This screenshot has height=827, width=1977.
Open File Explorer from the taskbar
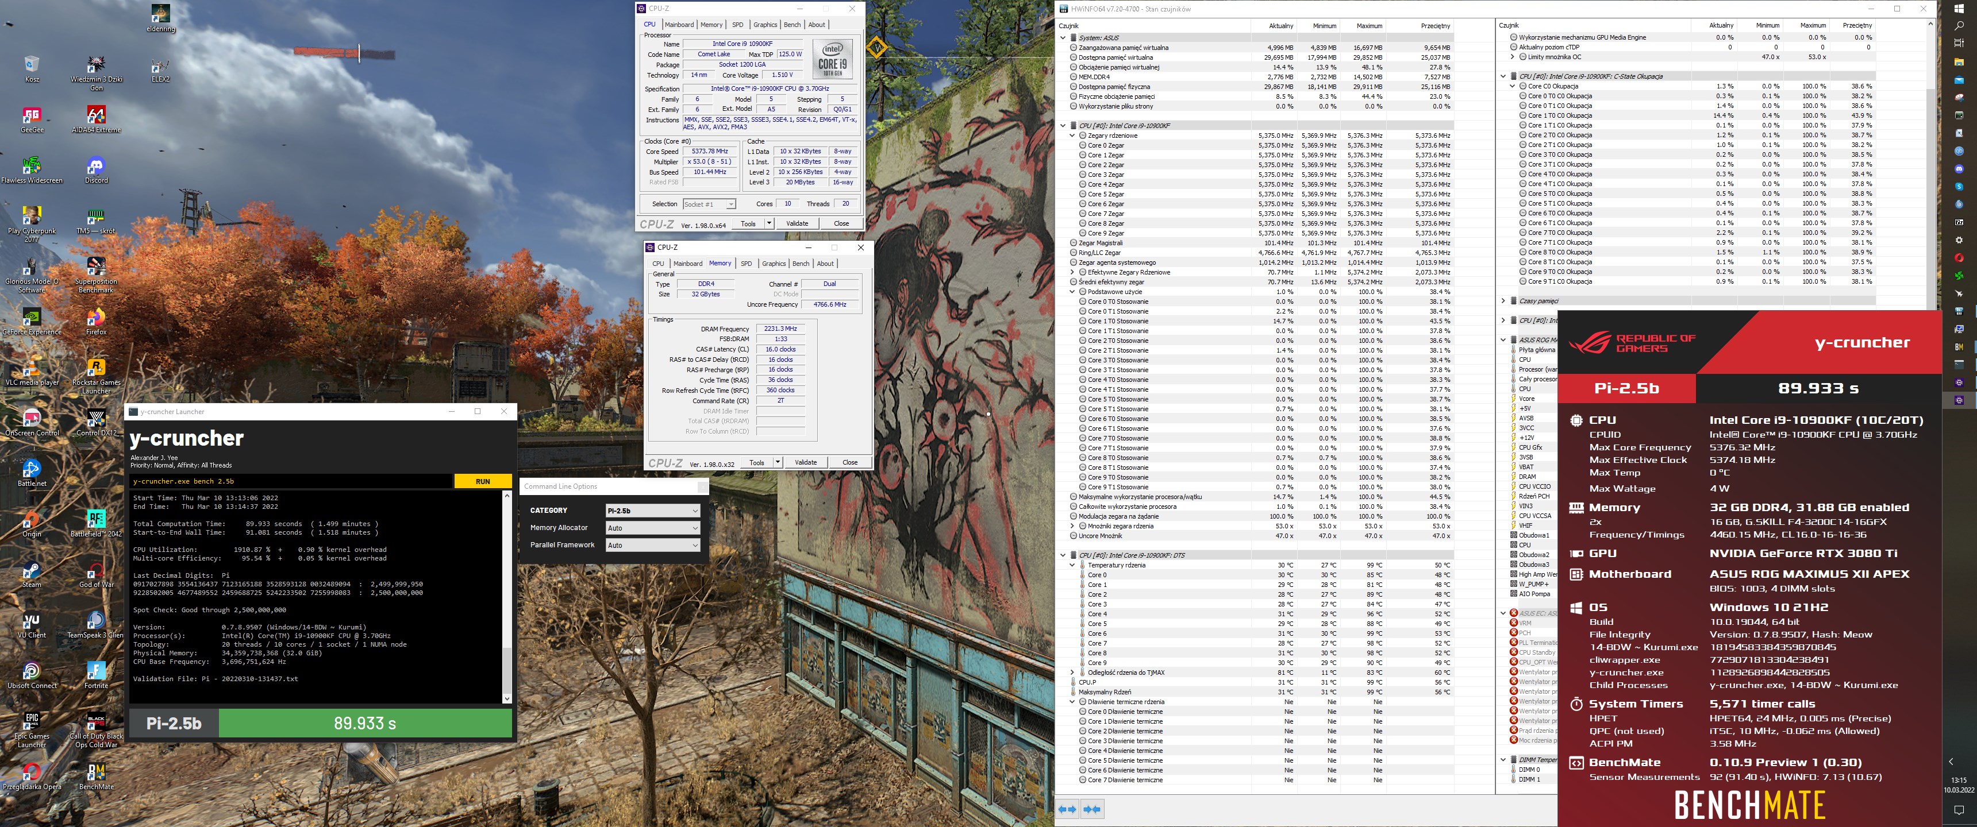pos(1959,61)
